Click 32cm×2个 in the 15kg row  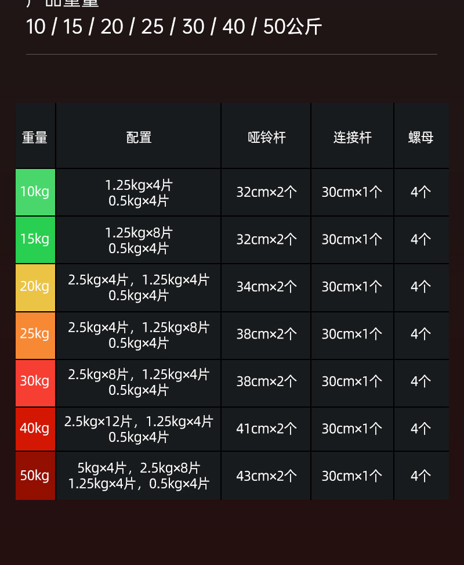pos(266,240)
